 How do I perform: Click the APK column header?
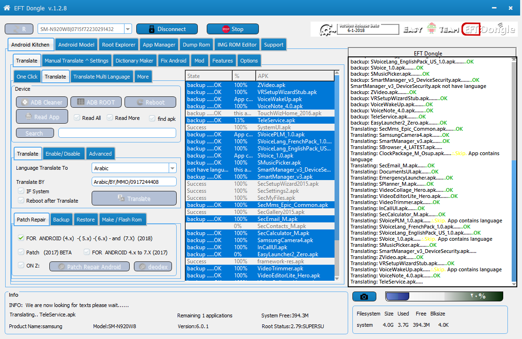click(295, 76)
